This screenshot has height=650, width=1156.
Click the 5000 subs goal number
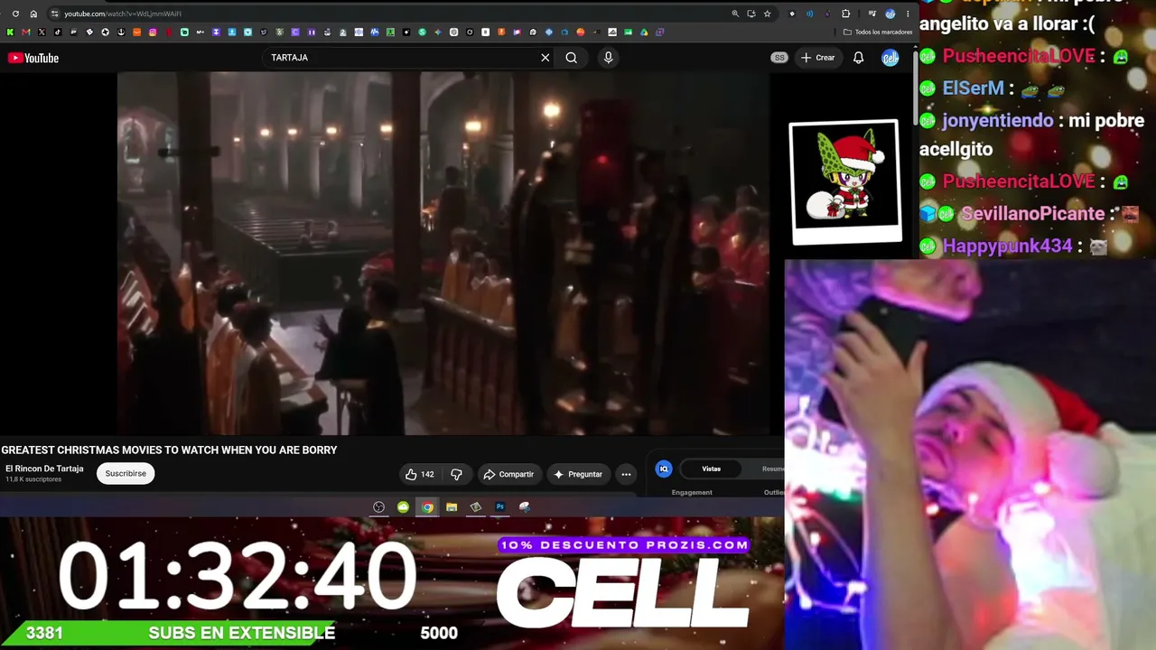point(439,634)
